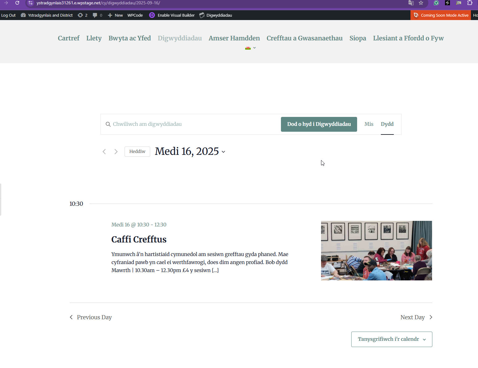
Task: Go to previous day with left chevron
Action: tap(104, 151)
